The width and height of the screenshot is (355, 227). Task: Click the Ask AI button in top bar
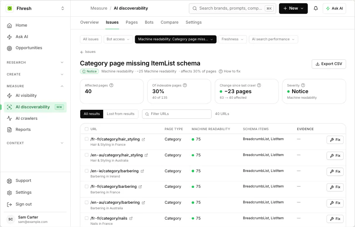[x=334, y=9]
